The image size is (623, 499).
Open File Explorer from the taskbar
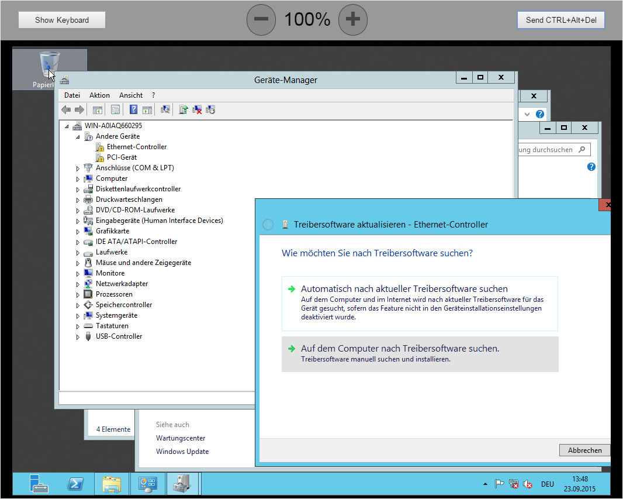pyautogui.click(x=112, y=484)
